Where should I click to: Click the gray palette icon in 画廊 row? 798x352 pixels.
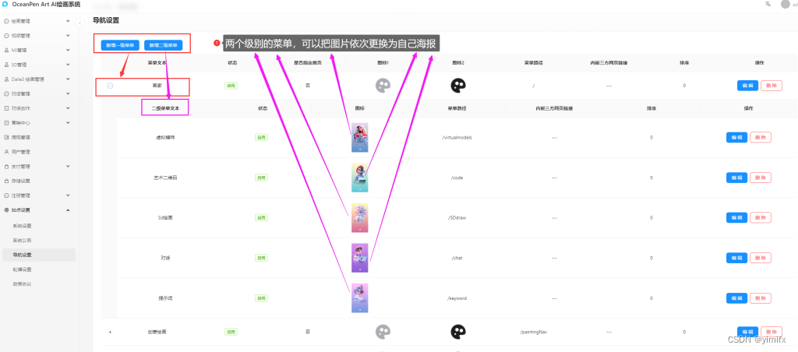click(x=383, y=86)
